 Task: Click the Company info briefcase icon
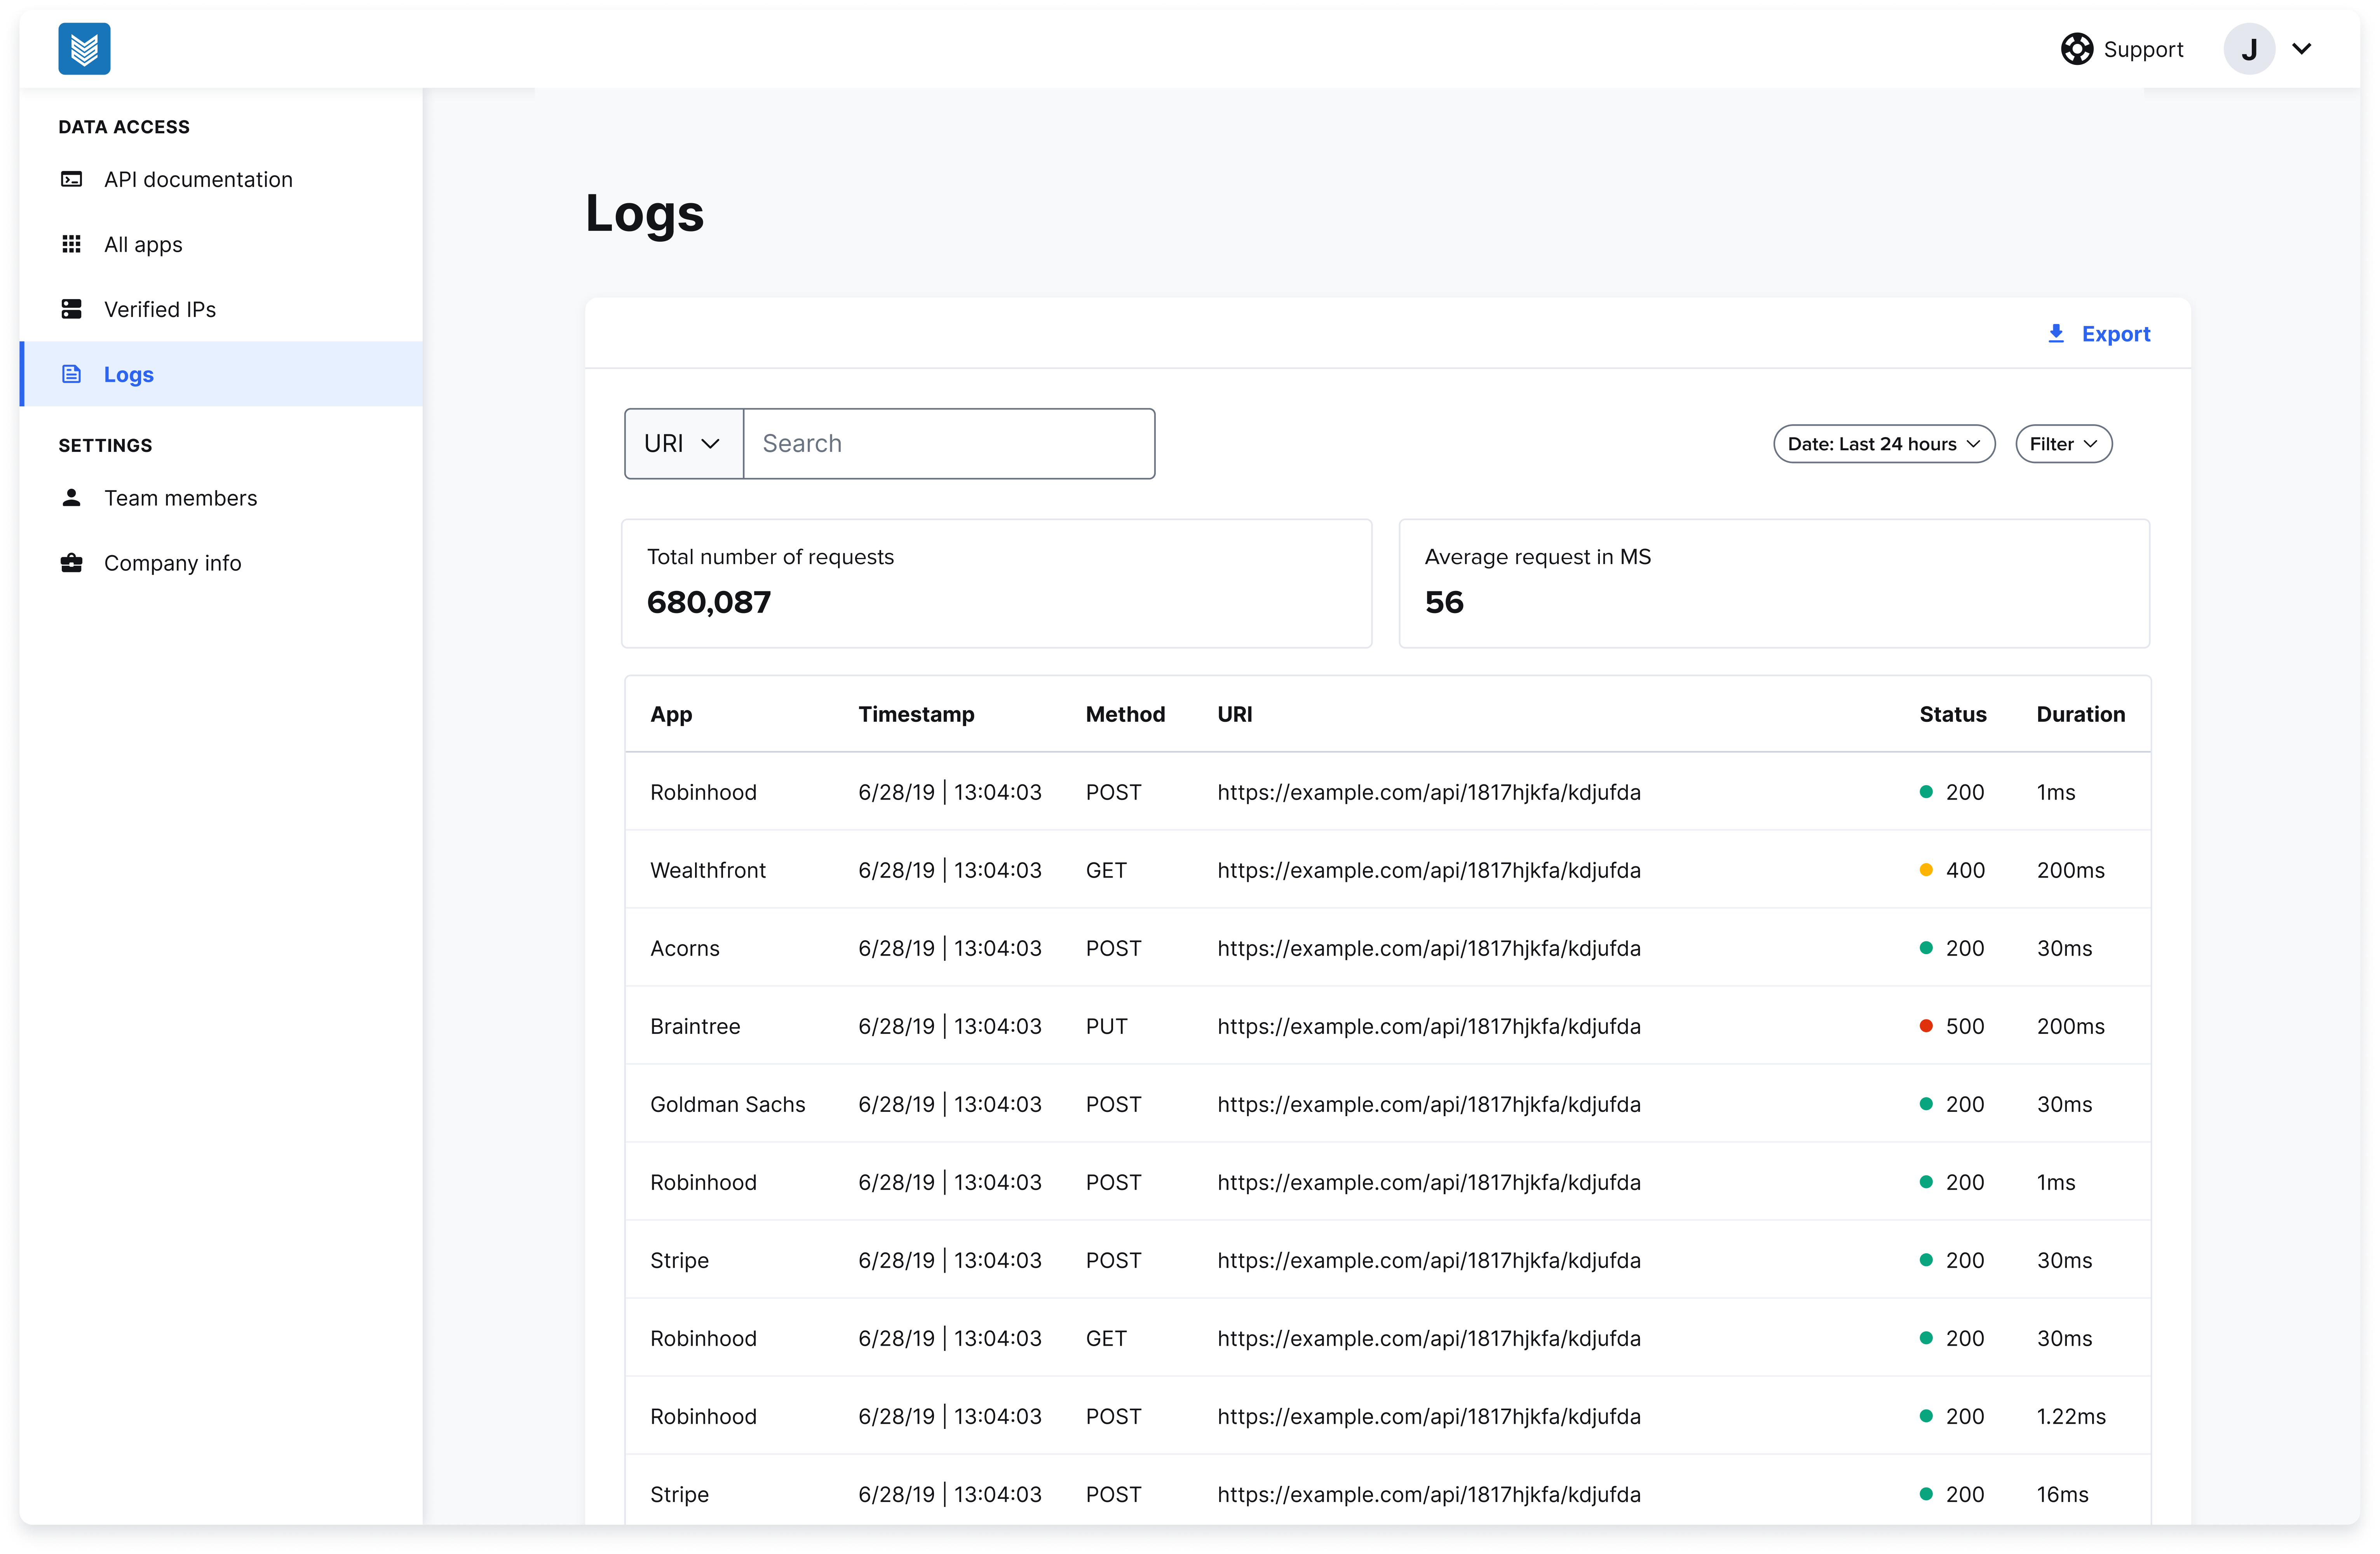pos(71,563)
